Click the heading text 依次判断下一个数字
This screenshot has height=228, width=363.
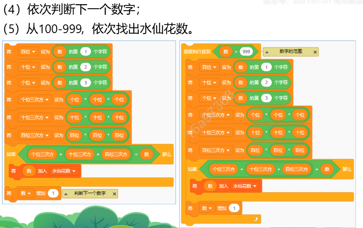pyautogui.click(x=81, y=10)
